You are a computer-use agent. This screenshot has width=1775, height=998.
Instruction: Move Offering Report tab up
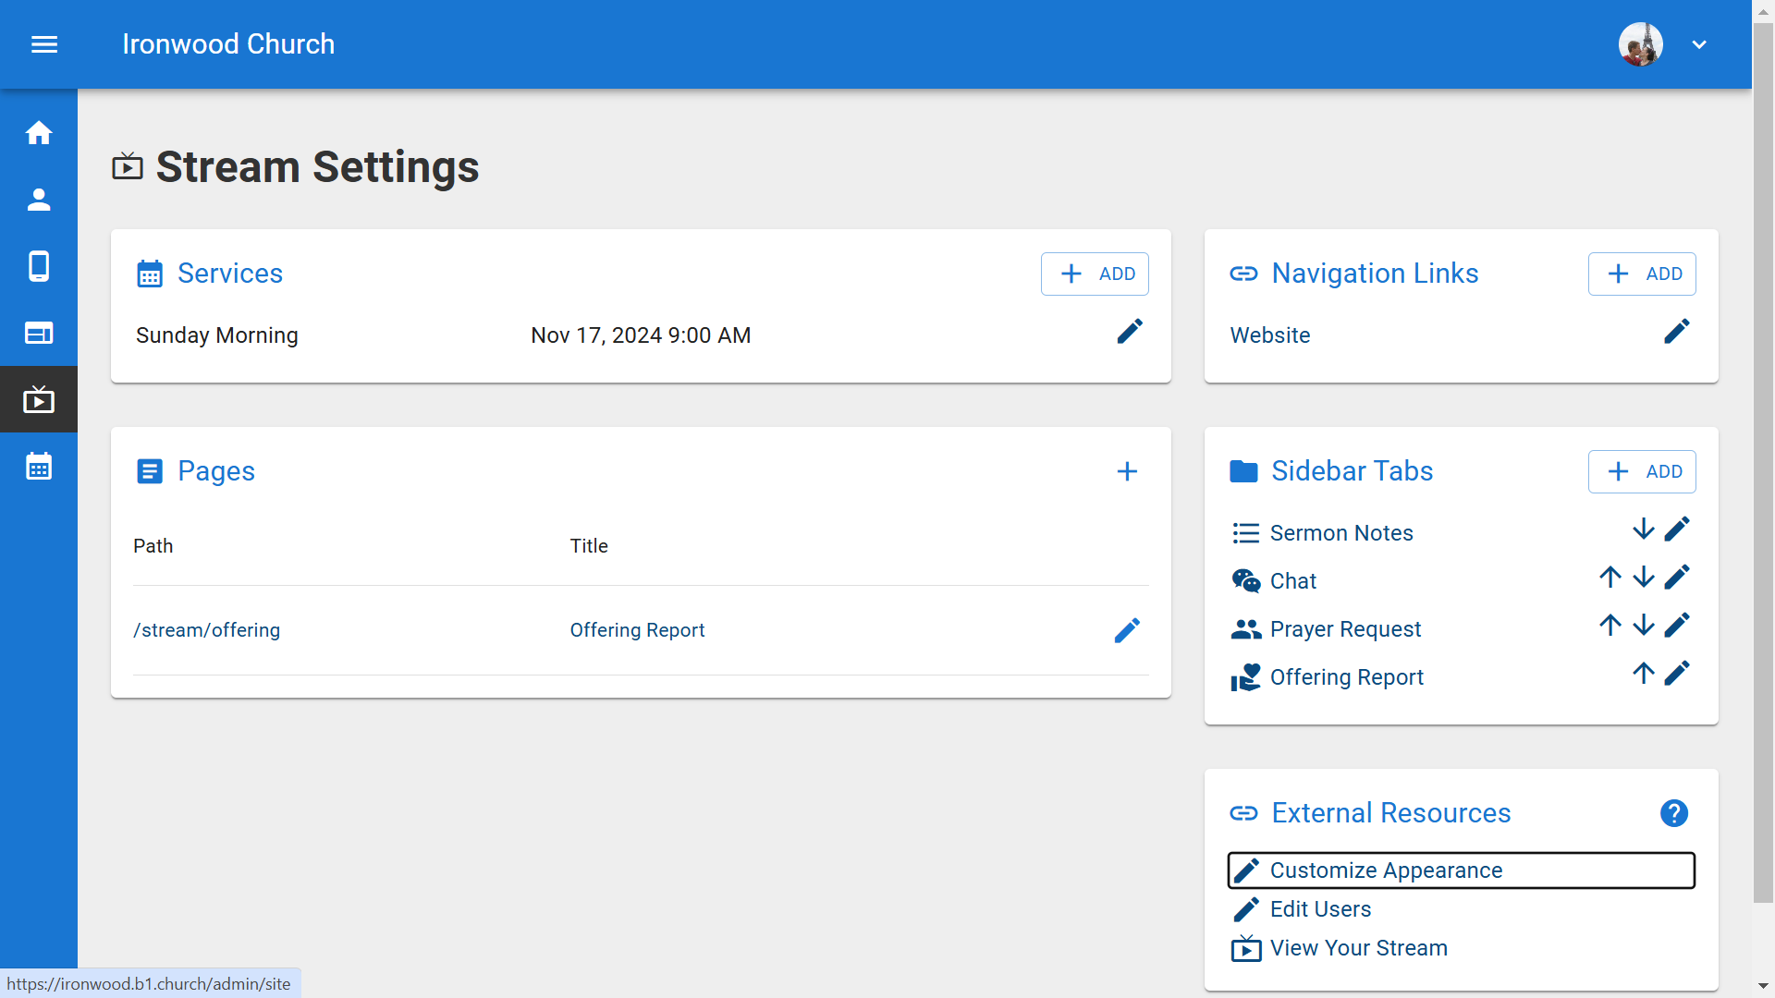1643,674
